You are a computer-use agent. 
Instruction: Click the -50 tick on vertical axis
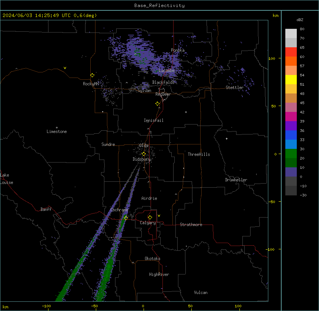point(272,202)
